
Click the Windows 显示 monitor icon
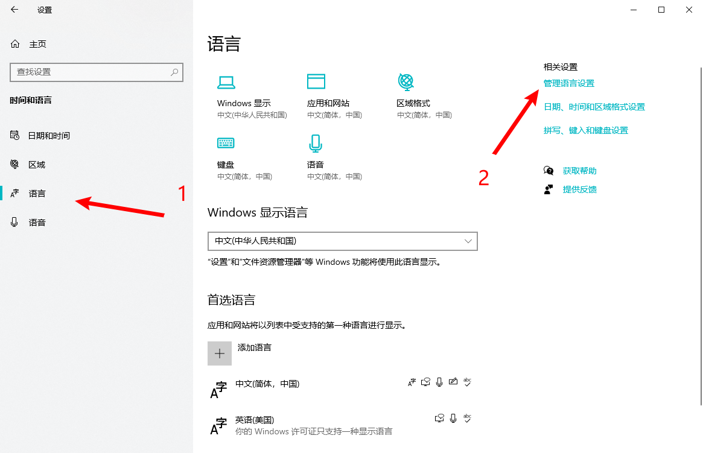pyautogui.click(x=225, y=81)
